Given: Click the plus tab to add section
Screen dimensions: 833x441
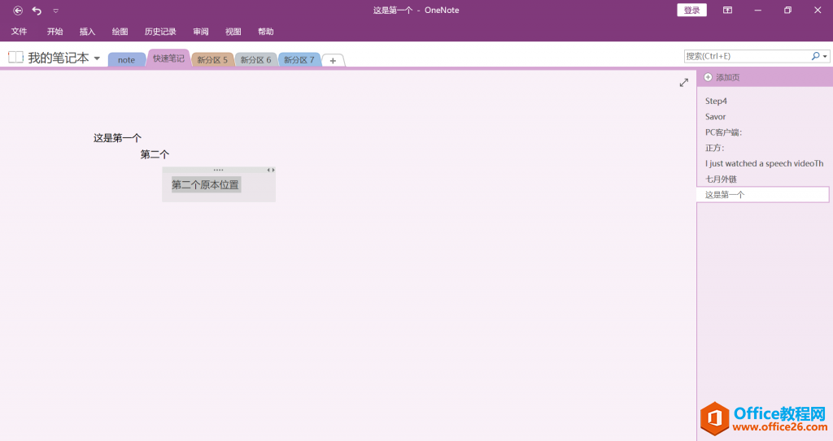Looking at the screenshot, I should click(333, 60).
